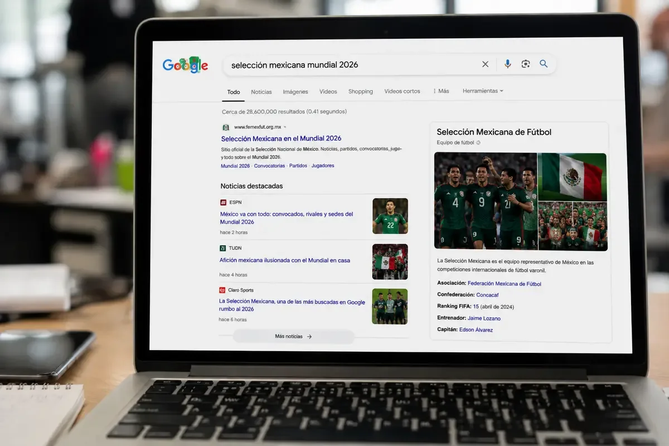The width and height of the screenshot is (669, 446).
Task: Click the Claro Sports source logo icon
Action: (x=222, y=290)
